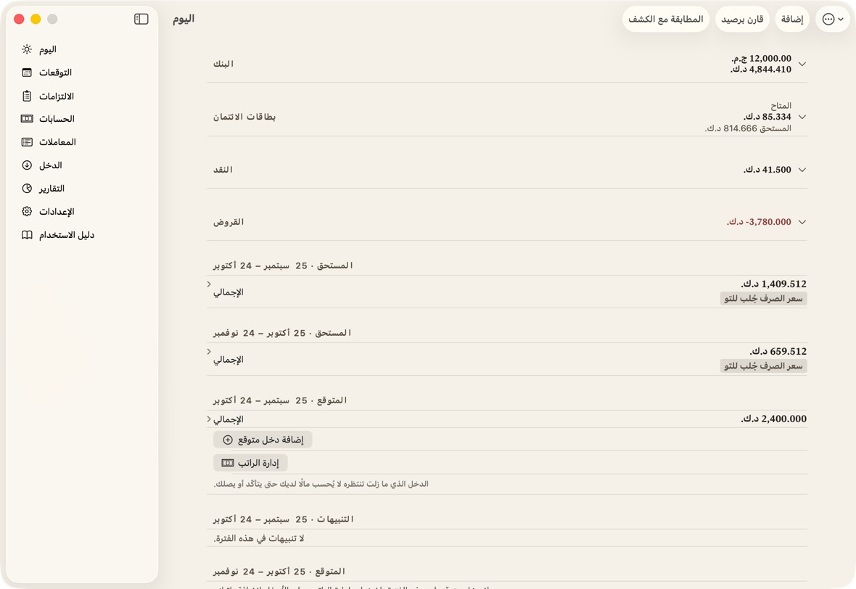Screen dimensions: 856x589
Task: Expand الإجمالي chevron for 659.512 due
Action: [209, 352]
